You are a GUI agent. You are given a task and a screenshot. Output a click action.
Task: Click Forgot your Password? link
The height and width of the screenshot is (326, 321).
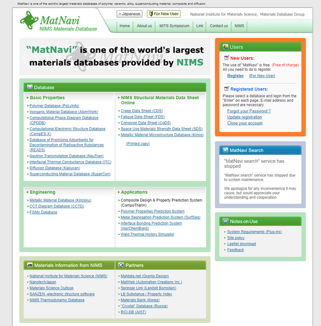249,111
